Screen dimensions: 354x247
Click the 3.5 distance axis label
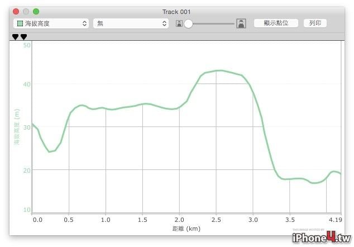pyautogui.click(x=290, y=220)
